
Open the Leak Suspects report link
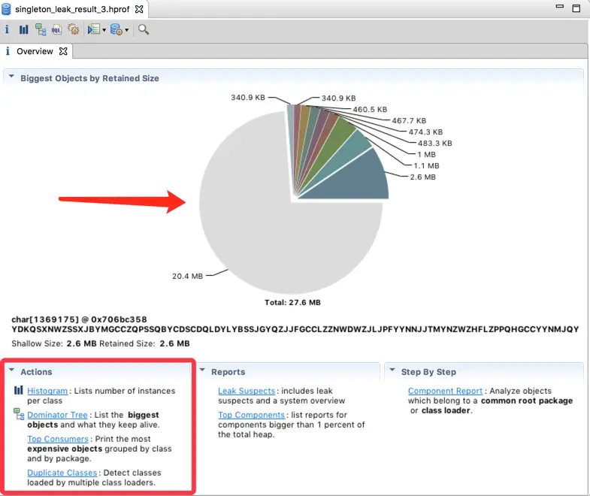247,391
